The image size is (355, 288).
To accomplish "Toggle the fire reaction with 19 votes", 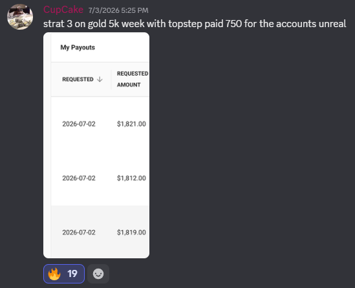I will point(64,274).
